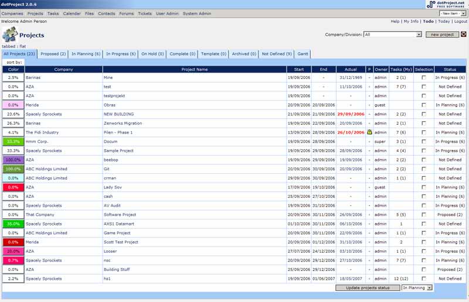
Task: Click the Projects puzzle-piece module icon
Action: pos(11,34)
